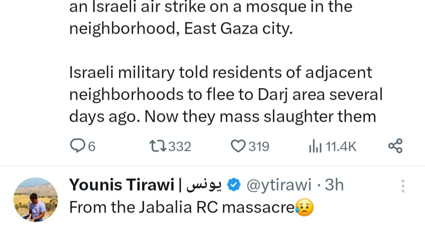The image size is (425, 236).
Task: Open the three-dot more options menu
Action: pyautogui.click(x=403, y=186)
